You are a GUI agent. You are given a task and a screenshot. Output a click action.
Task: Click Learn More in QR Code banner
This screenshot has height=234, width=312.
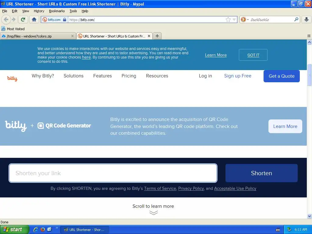point(285,126)
